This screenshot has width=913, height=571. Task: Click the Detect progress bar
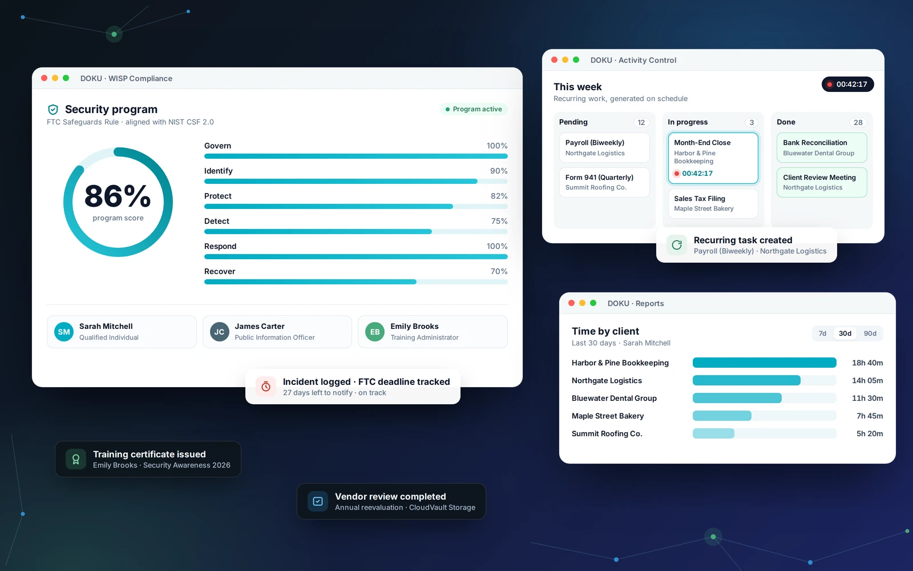click(356, 232)
